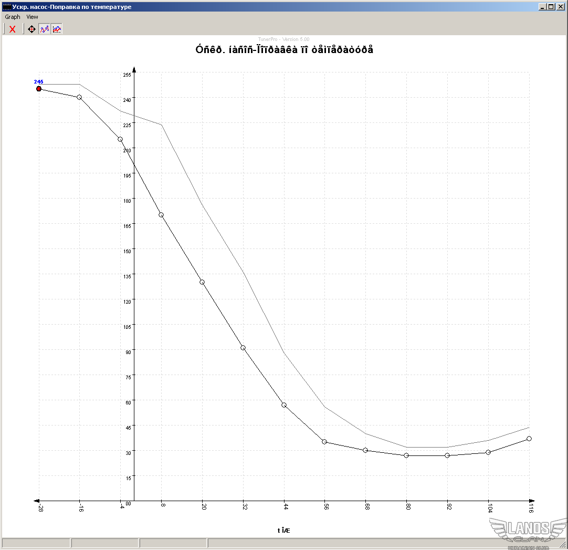Toggle the comparison curve chart toolbar button
568x550 pixels.
click(57, 29)
